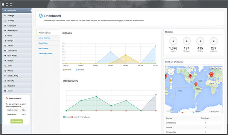Viewport: 228px width, 135px height.
Task: Open the Privacy lock icon in sidebar
Action: (x=5, y=71)
